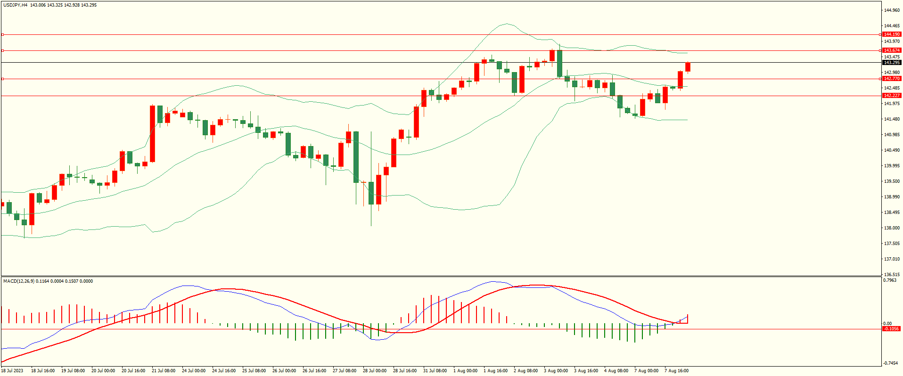
Task: Click the latest red candle near 143.295
Action: point(688,67)
